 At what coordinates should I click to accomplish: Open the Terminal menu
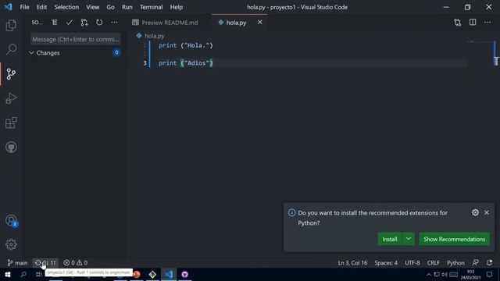coord(151,7)
